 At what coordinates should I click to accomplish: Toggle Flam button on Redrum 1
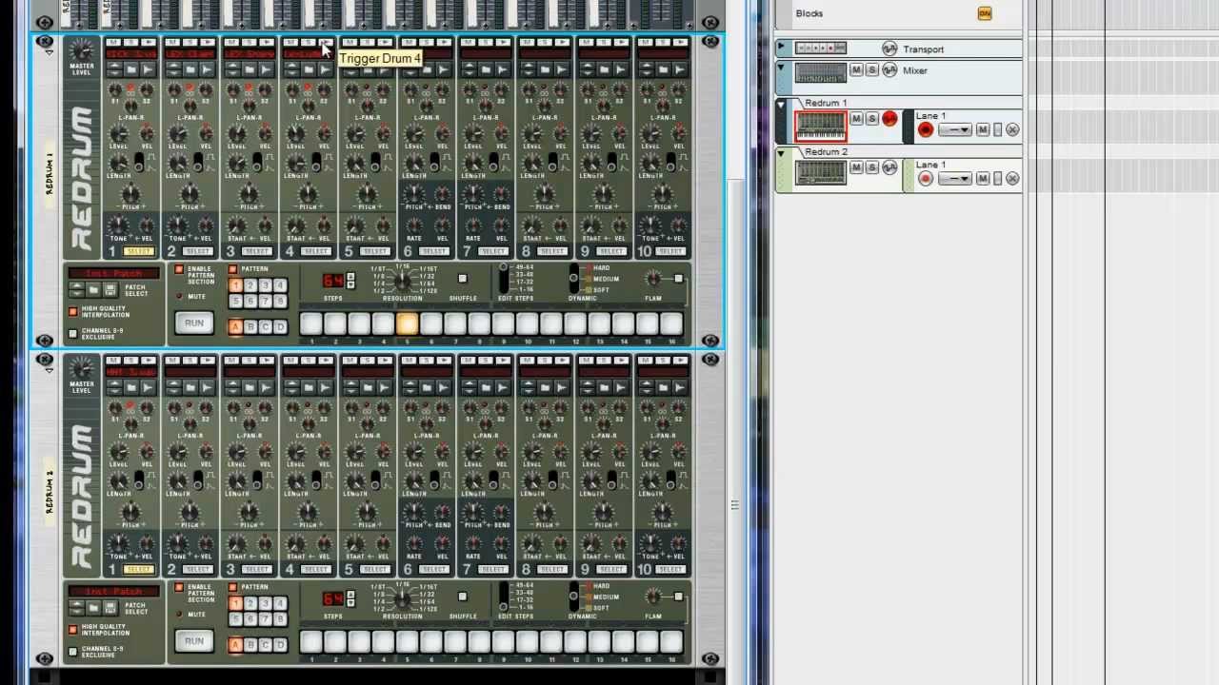pos(678,279)
